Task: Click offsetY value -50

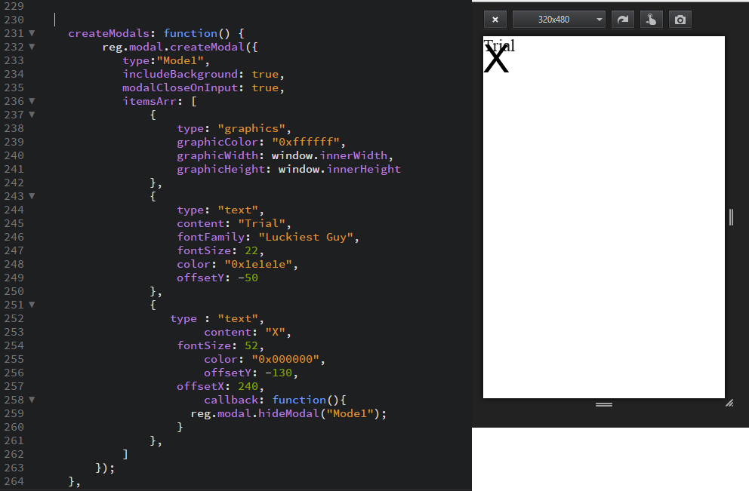Action: tap(248, 278)
